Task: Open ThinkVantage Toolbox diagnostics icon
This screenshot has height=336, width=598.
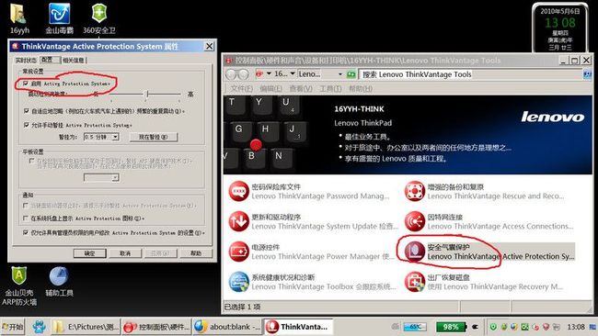Action: 239,282
